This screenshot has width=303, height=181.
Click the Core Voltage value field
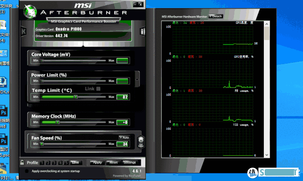(x=123, y=60)
